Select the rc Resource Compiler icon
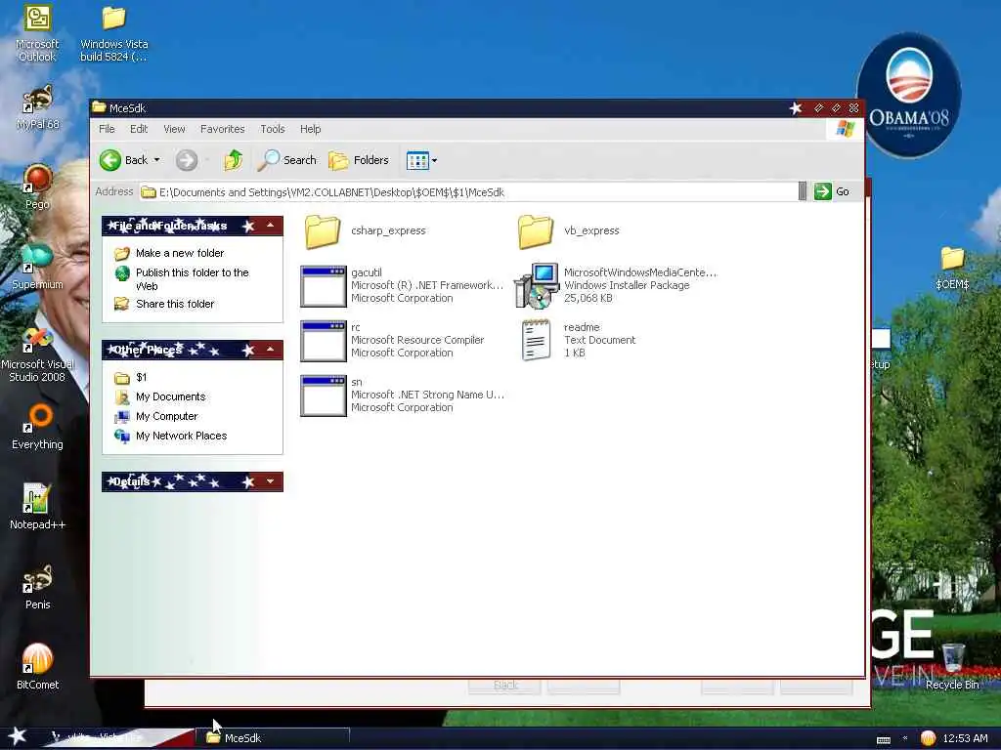This screenshot has width=1001, height=750. pos(324,341)
